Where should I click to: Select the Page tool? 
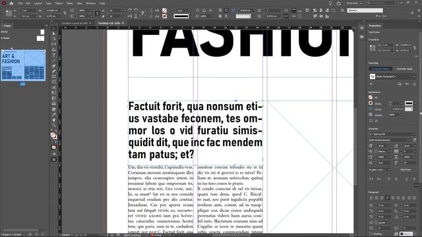pyautogui.click(x=54, y=39)
